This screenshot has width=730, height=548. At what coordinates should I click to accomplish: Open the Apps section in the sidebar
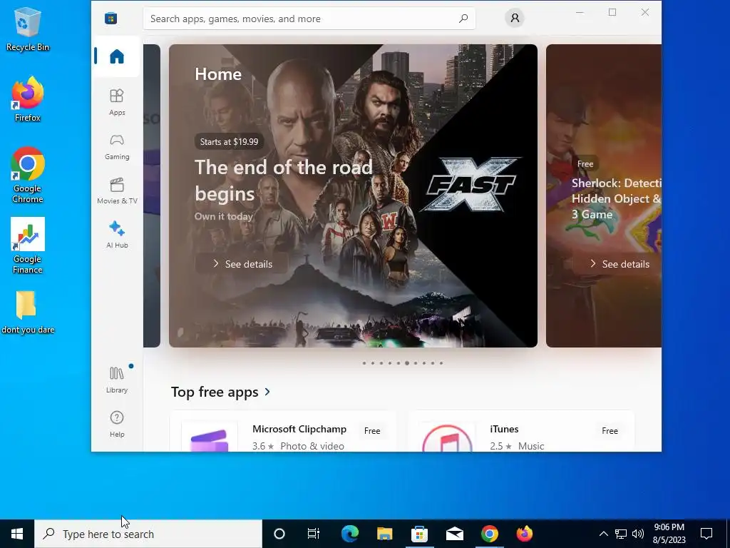(x=117, y=102)
